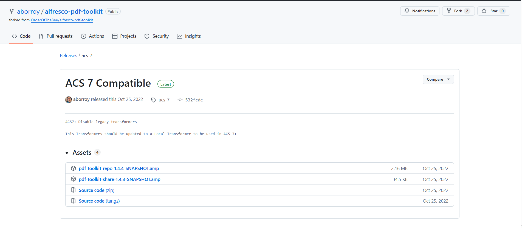The image size is (522, 228).
Task: Click the fork icon in Fork button
Action: point(449,11)
